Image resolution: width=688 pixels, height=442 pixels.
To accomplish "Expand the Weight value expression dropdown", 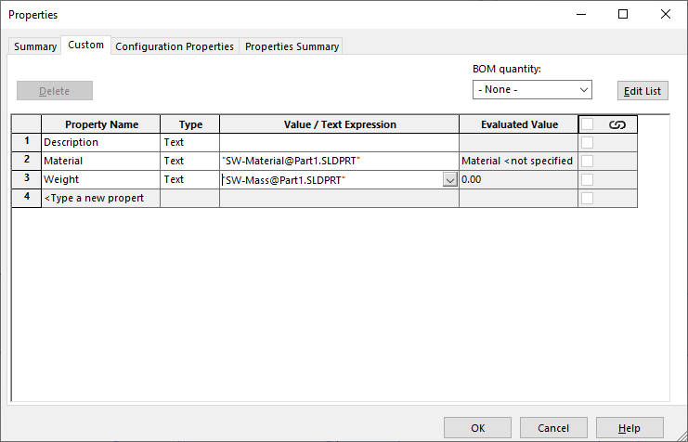I will click(x=450, y=180).
